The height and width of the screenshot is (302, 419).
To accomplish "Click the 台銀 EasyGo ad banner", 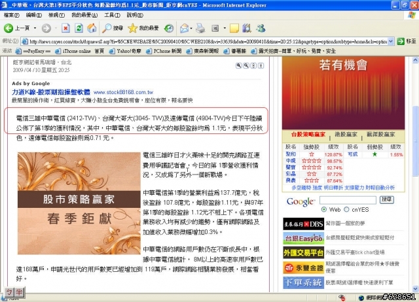I will point(303,238).
